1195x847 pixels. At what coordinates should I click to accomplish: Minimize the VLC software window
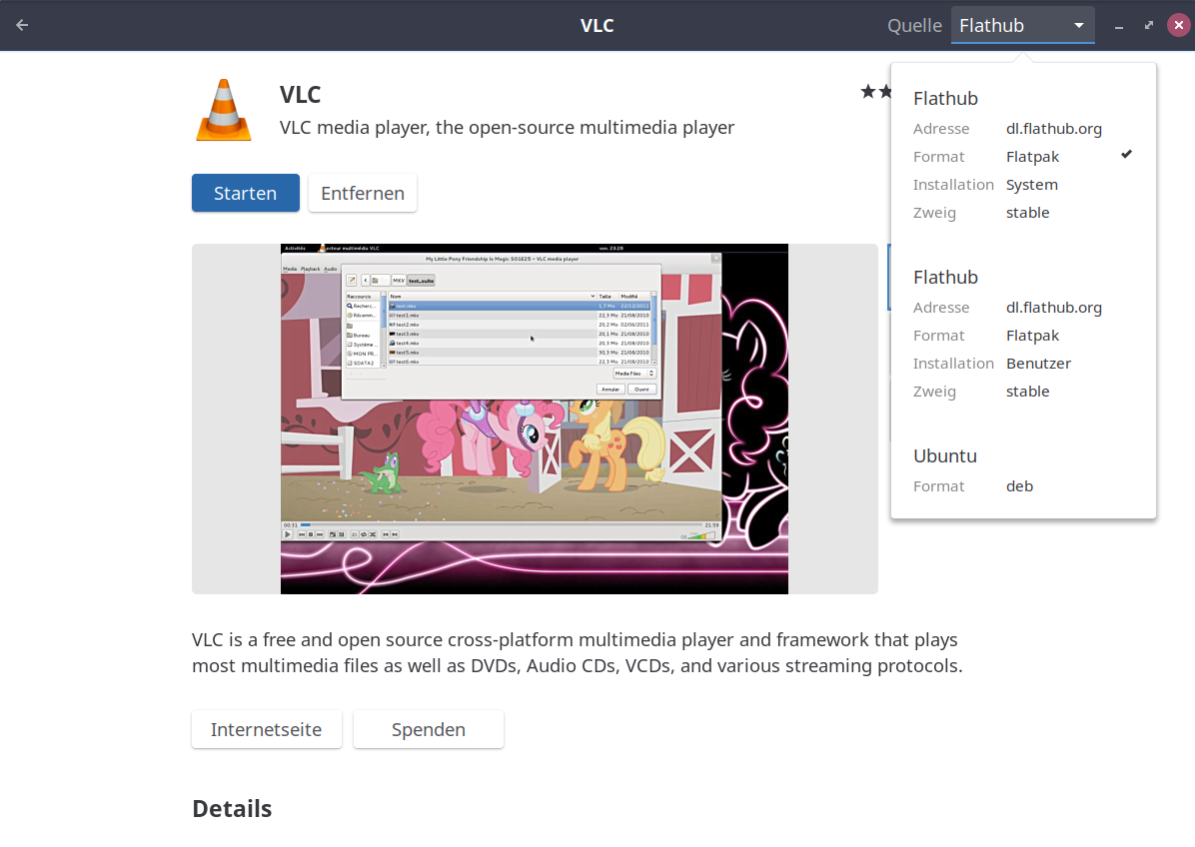(x=1119, y=26)
